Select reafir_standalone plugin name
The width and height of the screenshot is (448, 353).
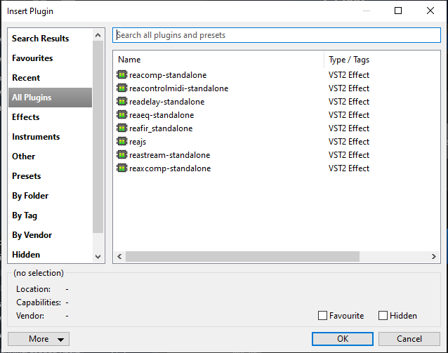[161, 128]
